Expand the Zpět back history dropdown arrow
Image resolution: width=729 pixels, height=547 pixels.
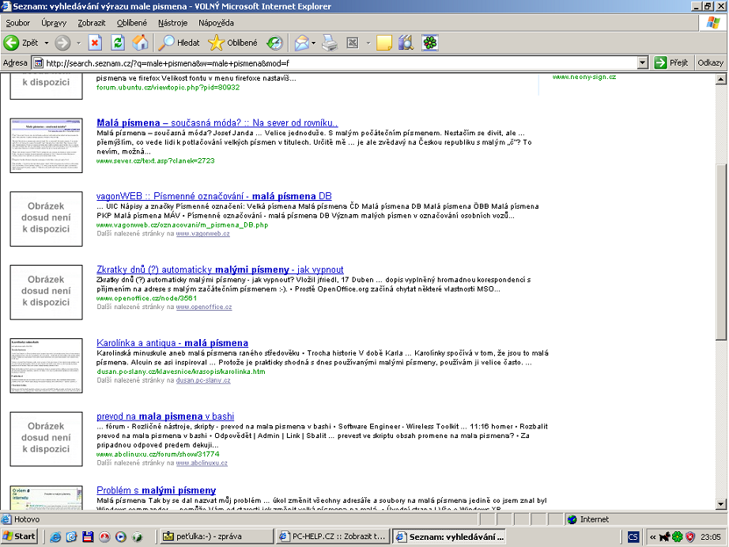46,43
